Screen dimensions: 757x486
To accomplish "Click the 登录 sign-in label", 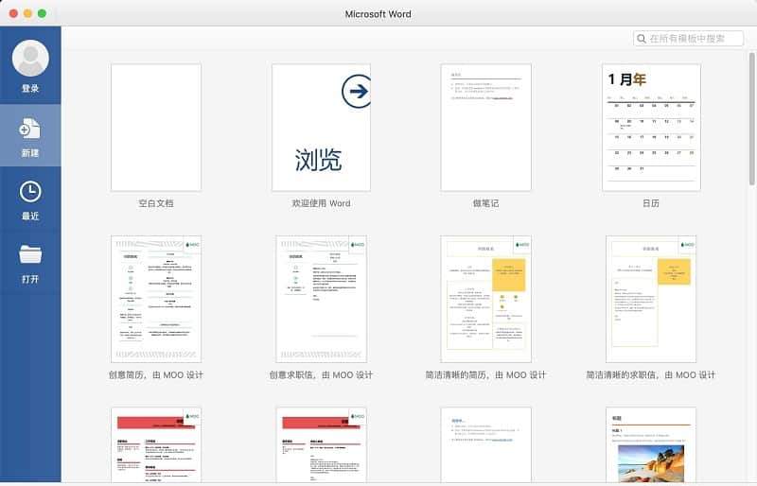I will pyautogui.click(x=30, y=89).
